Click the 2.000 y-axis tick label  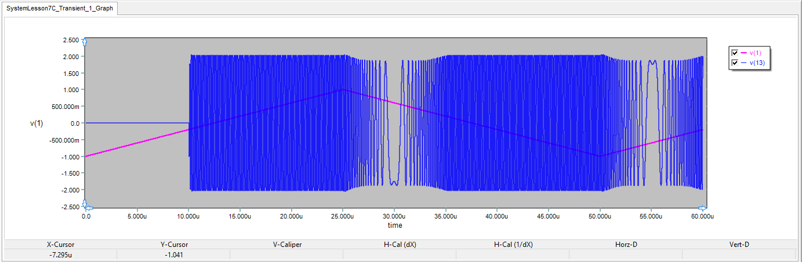70,57
